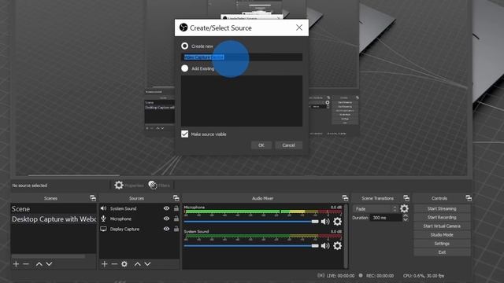
Task: Lock the Display Capture source
Action: pyautogui.click(x=176, y=229)
